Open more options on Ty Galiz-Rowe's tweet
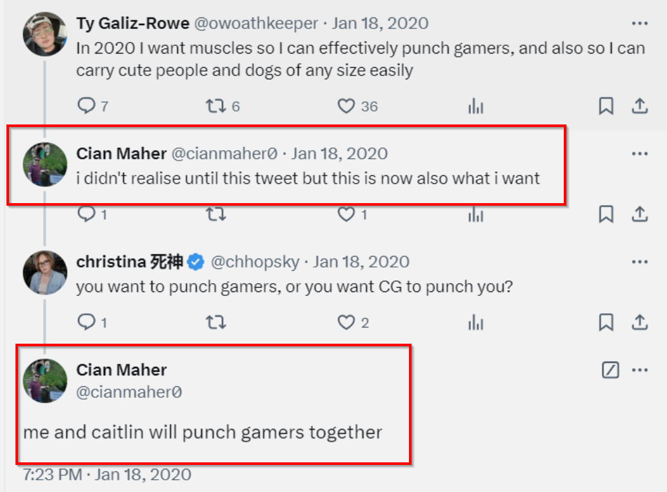This screenshot has width=667, height=492. point(639,24)
